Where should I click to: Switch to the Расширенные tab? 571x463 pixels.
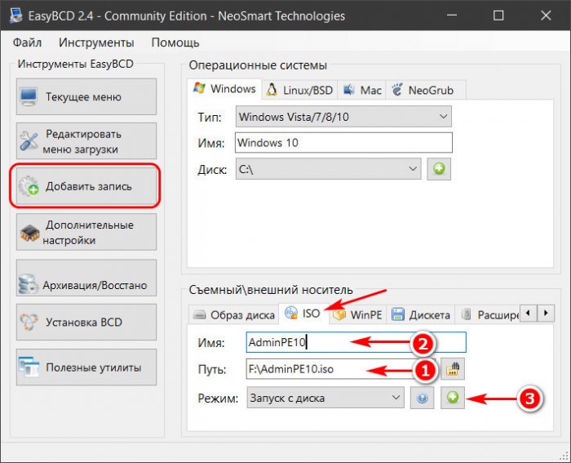pos(488,315)
